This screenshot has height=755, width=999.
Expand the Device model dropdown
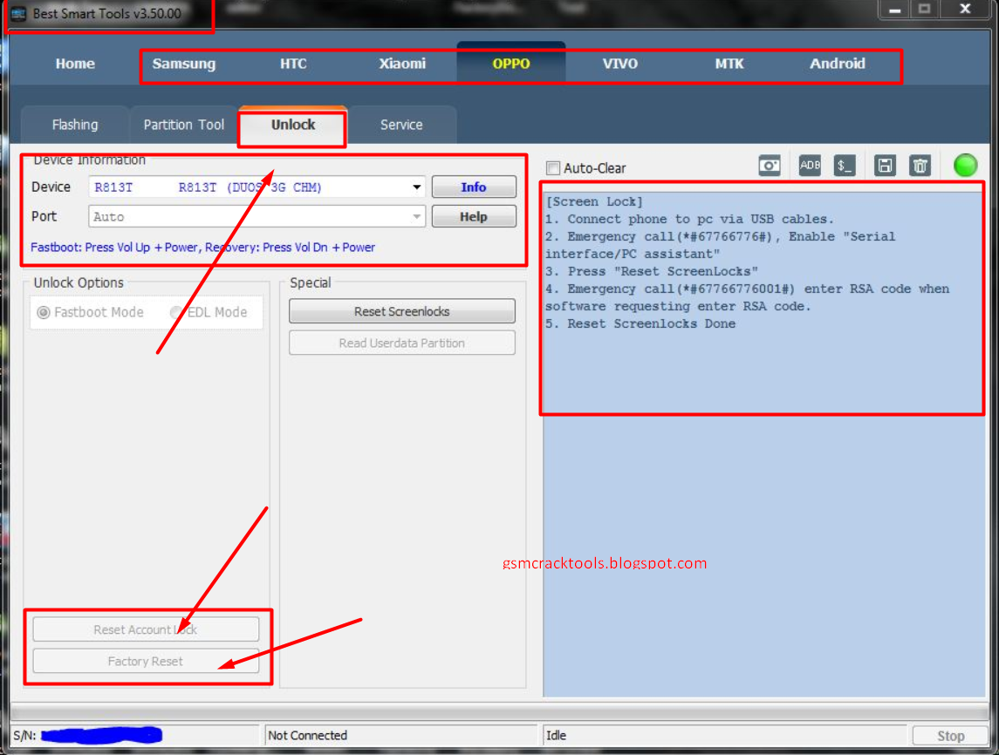point(416,187)
